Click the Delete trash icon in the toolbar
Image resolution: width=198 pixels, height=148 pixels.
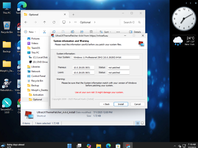(91, 32)
